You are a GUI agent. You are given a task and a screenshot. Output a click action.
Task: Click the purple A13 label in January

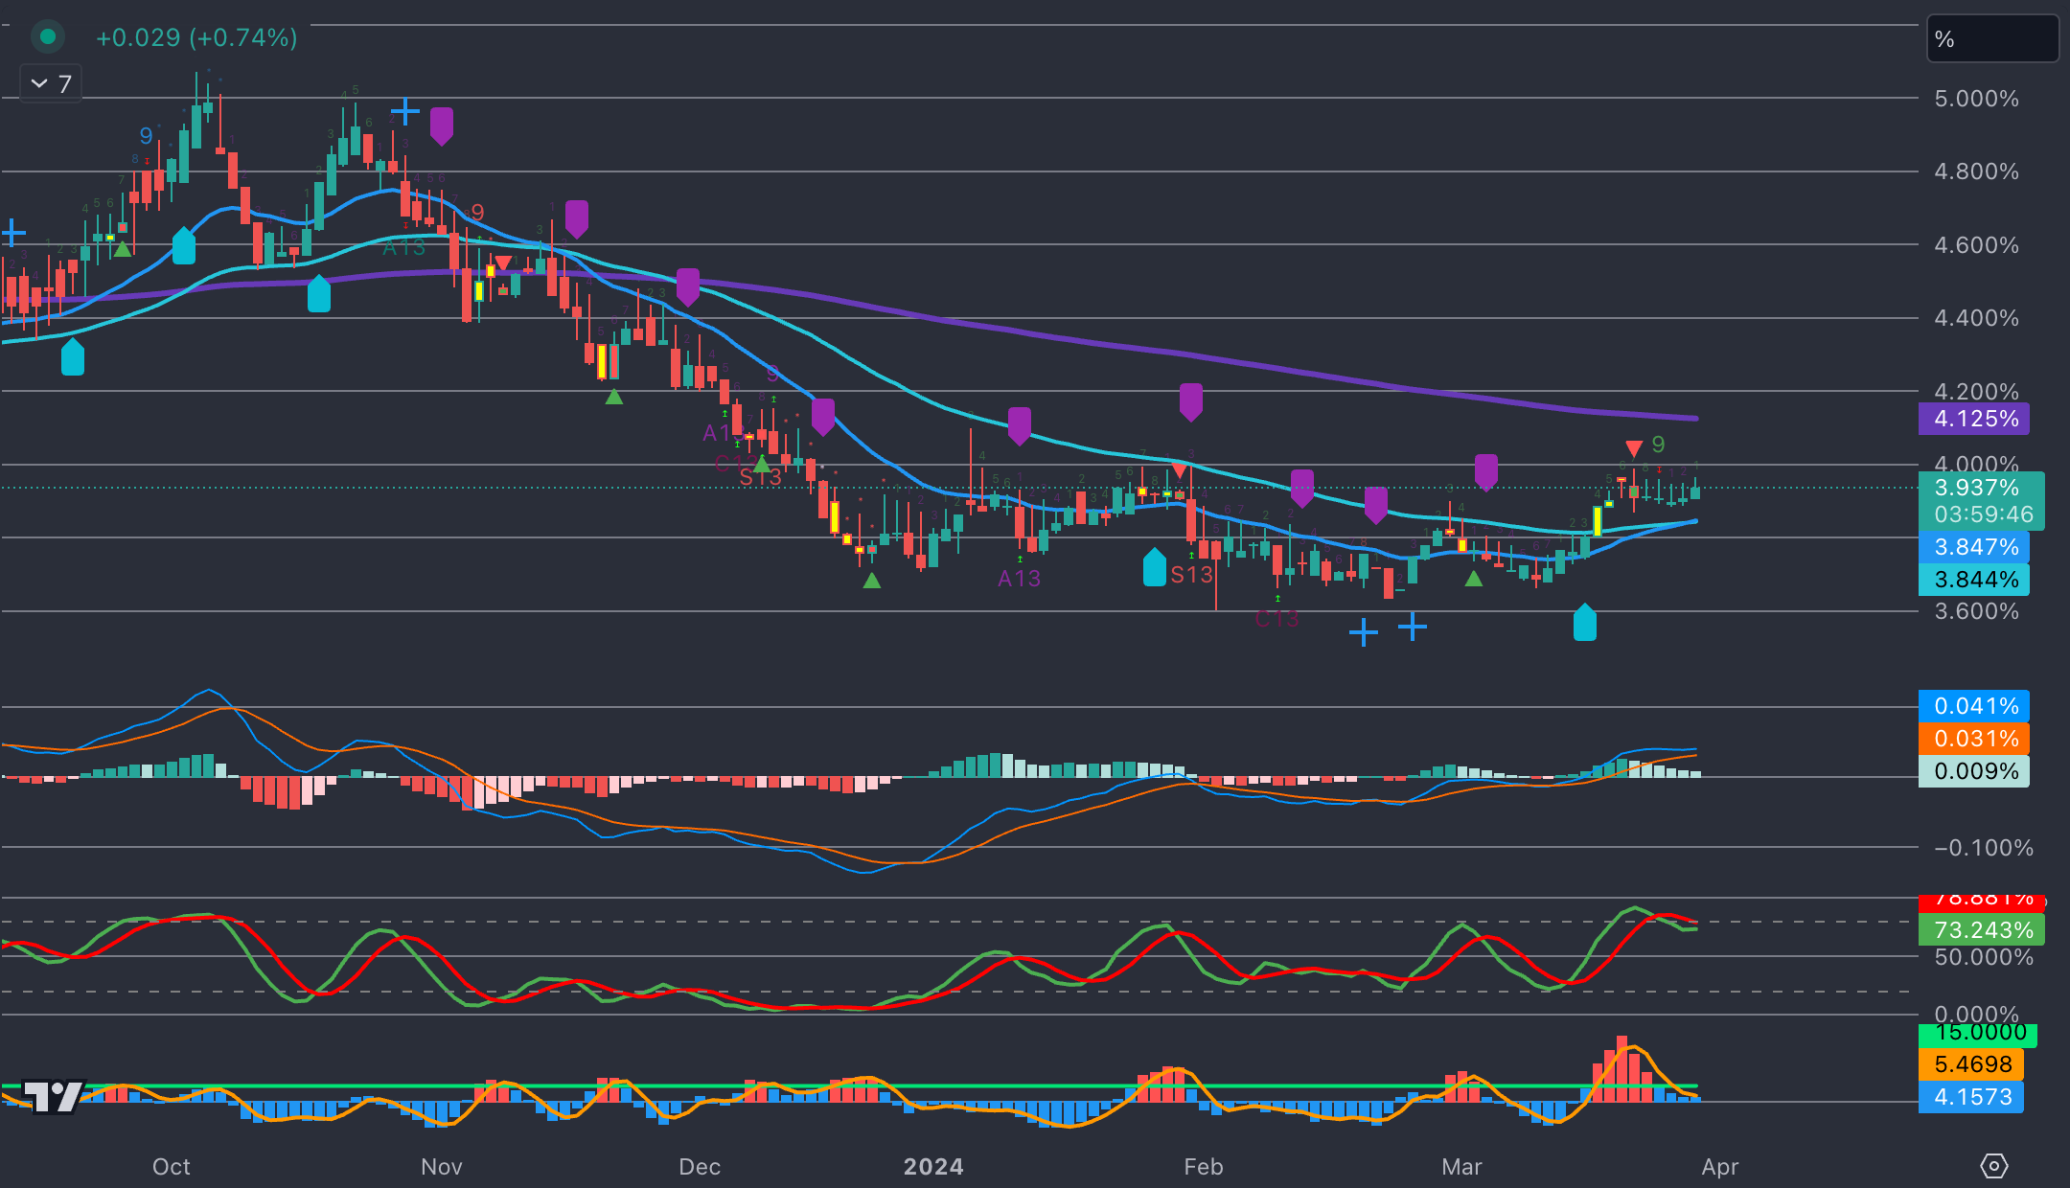(x=1019, y=579)
